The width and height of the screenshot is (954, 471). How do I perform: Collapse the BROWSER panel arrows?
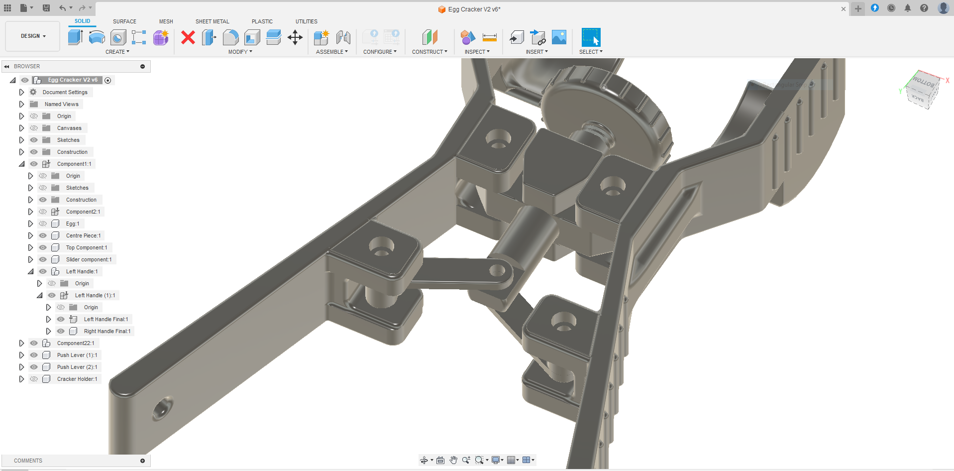(x=7, y=66)
